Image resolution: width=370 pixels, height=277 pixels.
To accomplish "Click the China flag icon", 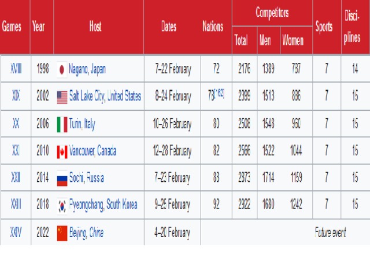I will click(62, 233).
